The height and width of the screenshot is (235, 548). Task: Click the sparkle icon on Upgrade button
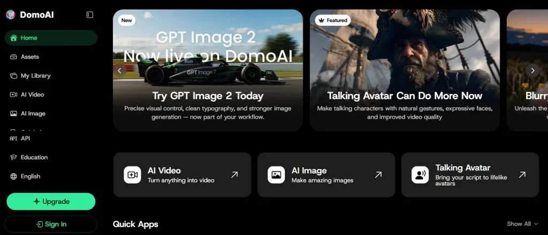coord(36,201)
